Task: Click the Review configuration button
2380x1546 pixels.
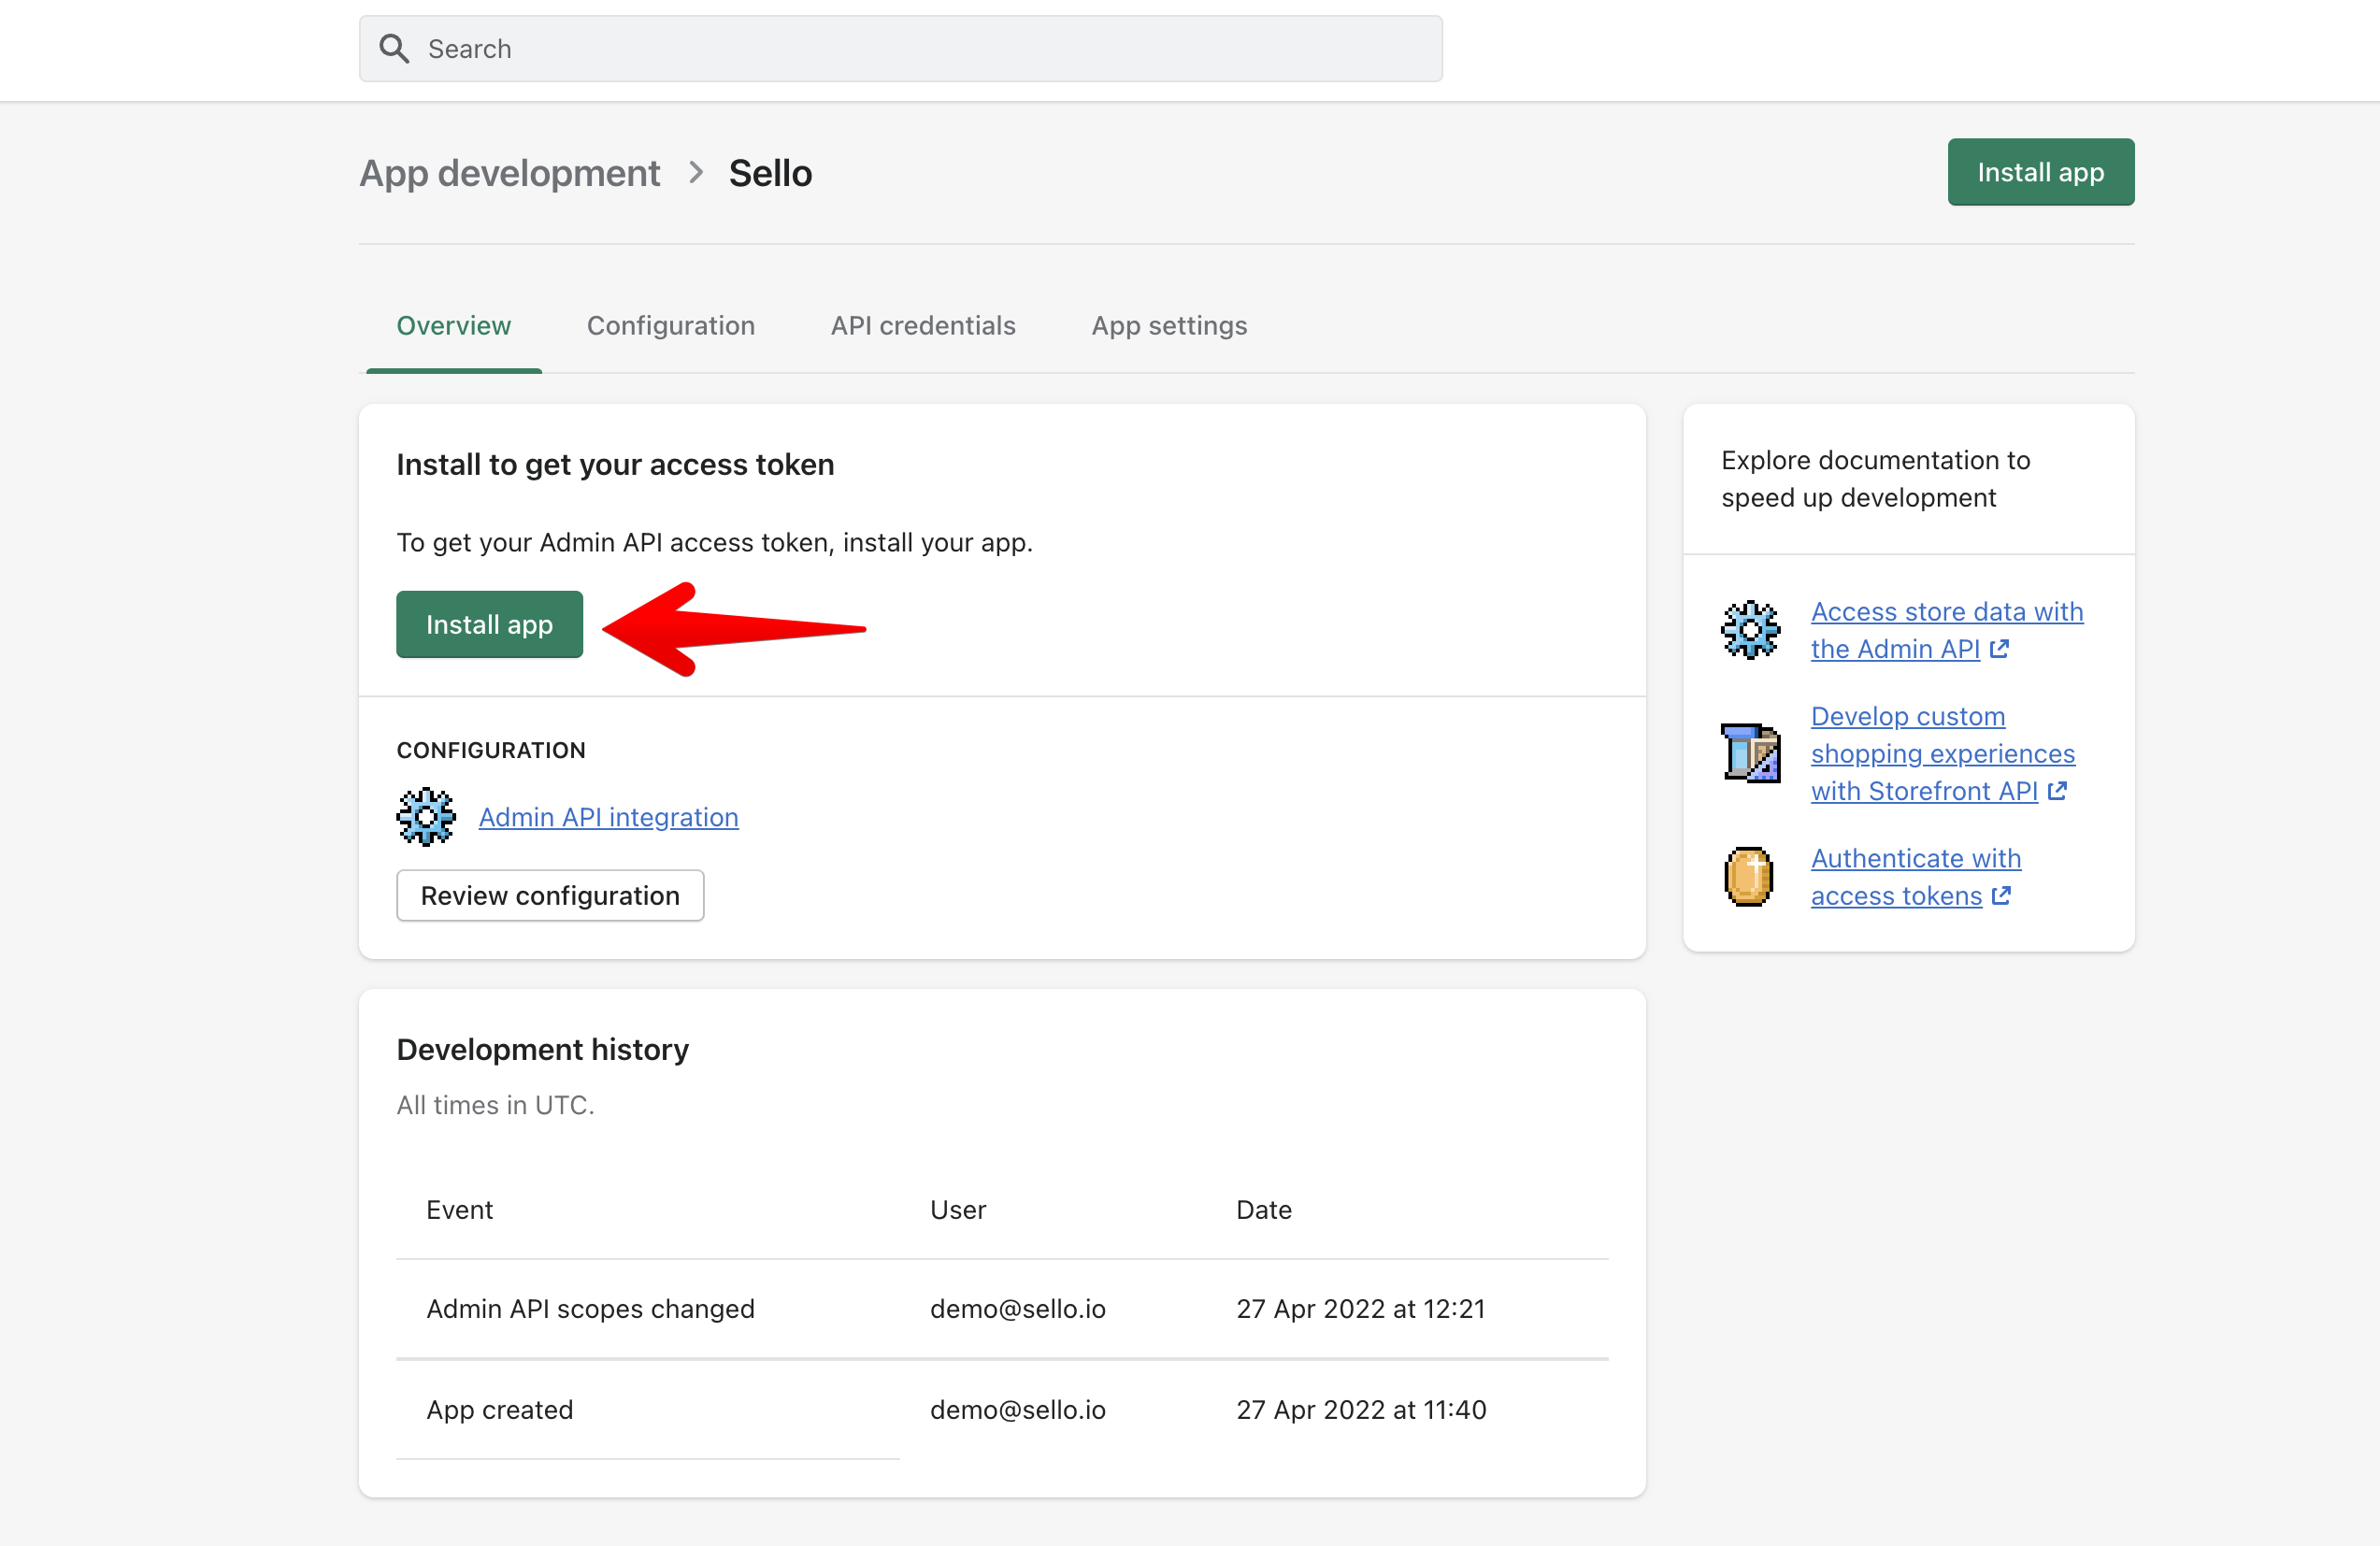Action: click(550, 895)
